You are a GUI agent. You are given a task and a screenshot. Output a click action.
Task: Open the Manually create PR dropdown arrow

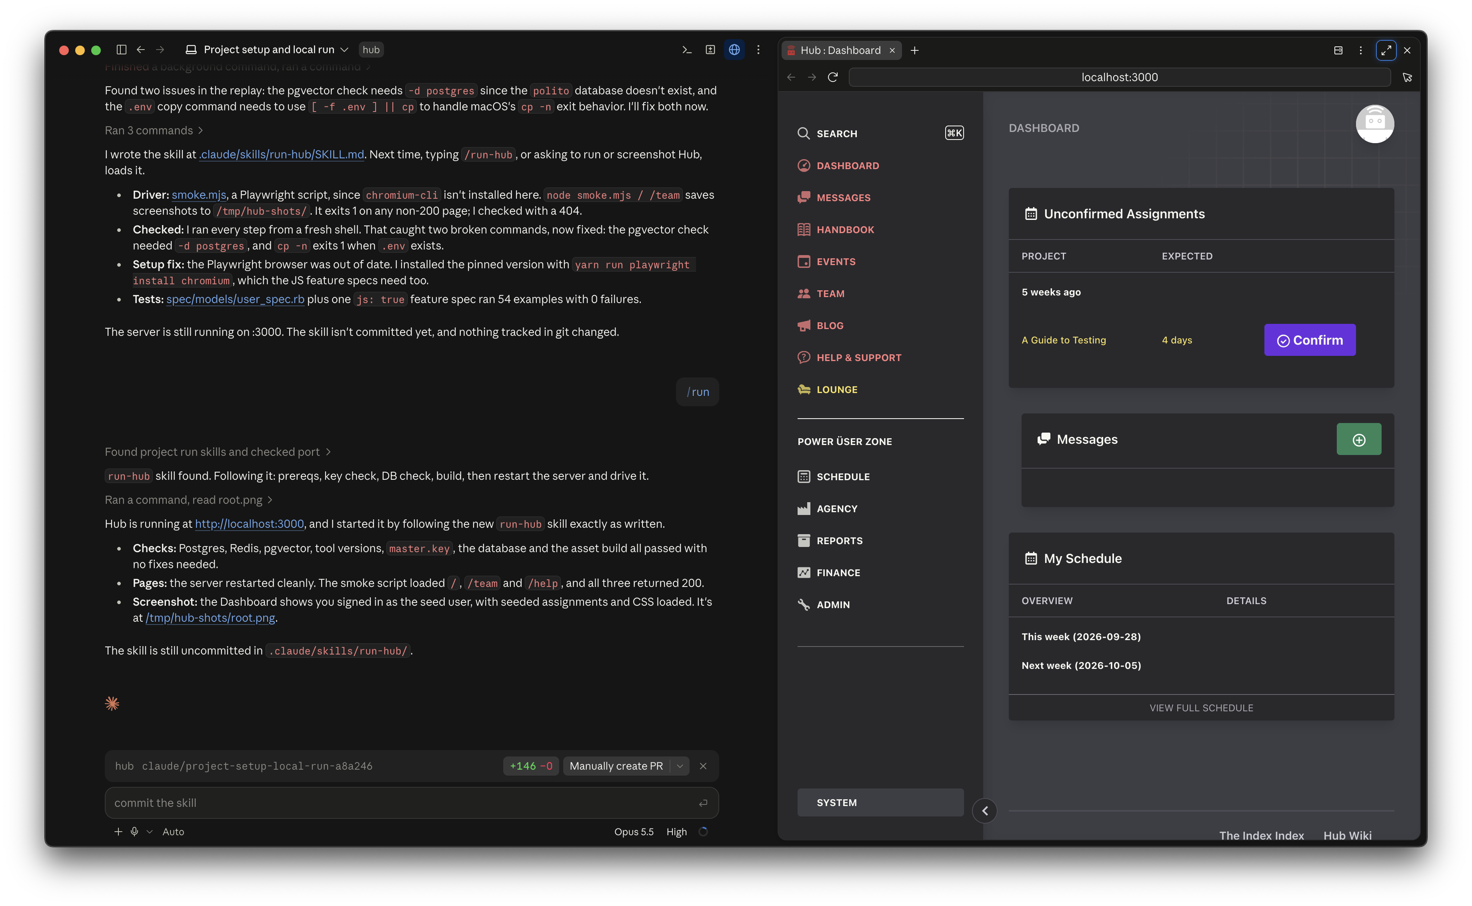coord(680,766)
